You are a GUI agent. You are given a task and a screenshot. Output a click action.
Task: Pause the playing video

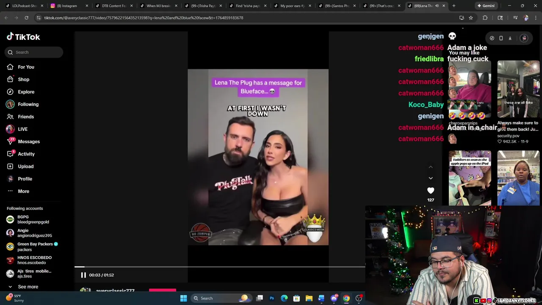[x=83, y=275]
